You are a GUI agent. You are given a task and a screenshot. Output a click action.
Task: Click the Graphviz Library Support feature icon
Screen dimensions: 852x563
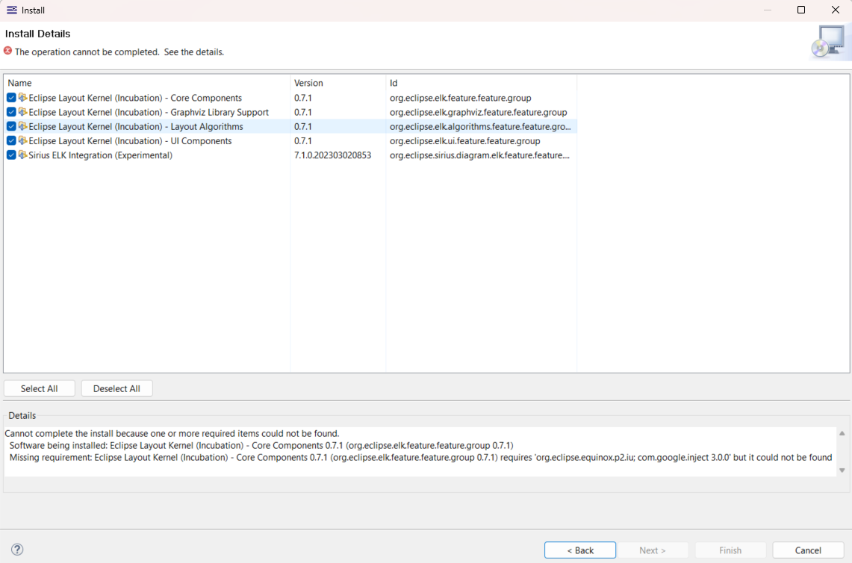[22, 112]
